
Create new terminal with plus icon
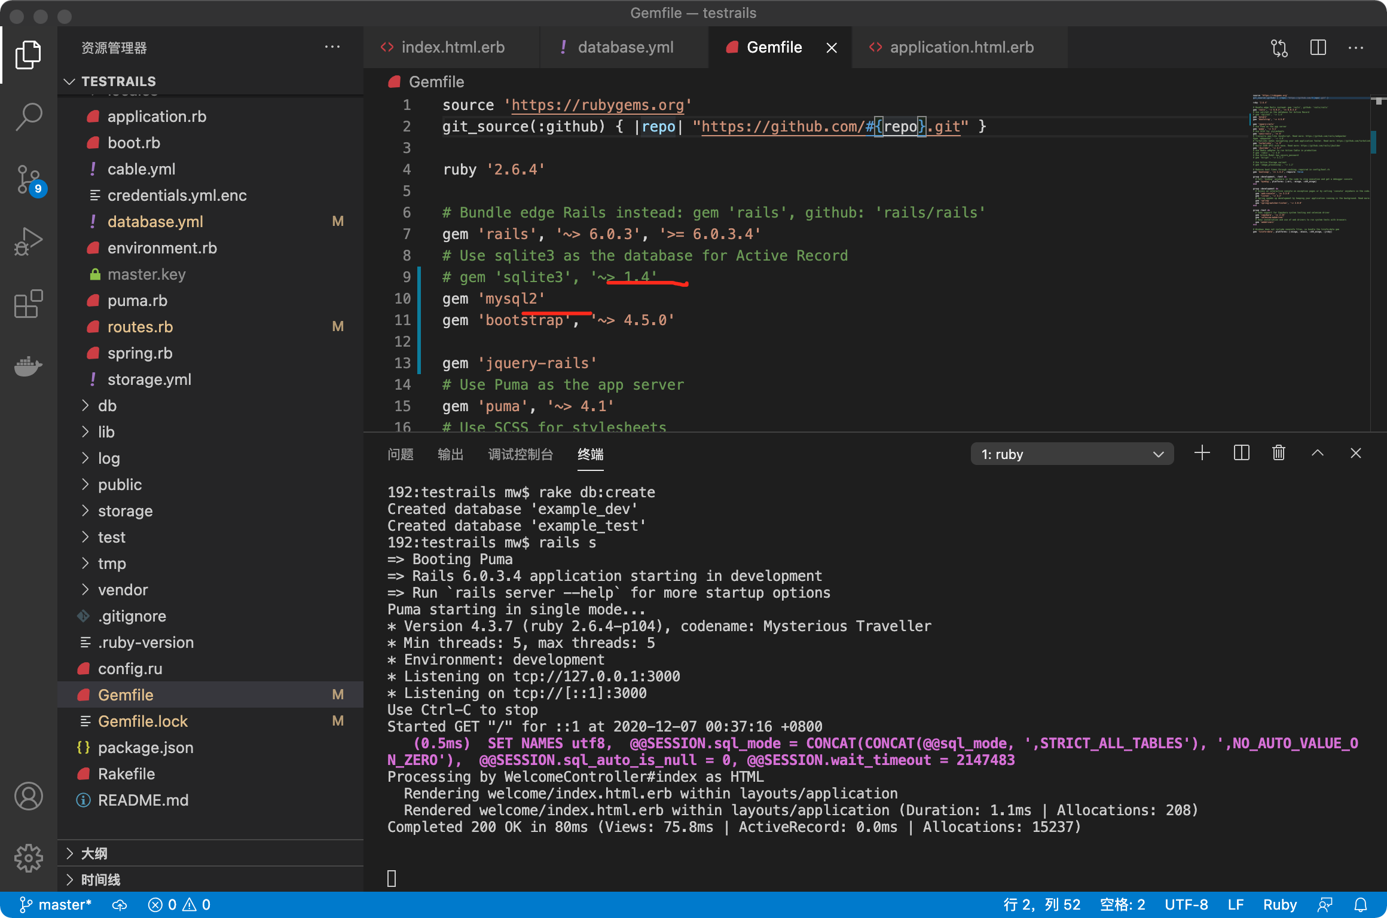1202,454
